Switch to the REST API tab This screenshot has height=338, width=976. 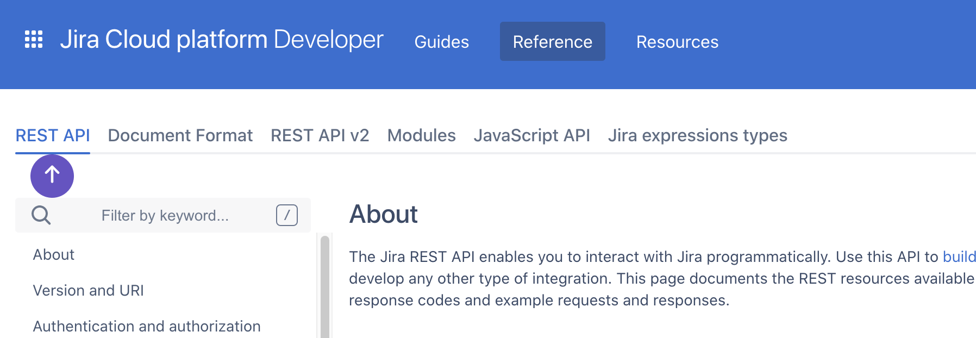click(x=53, y=135)
